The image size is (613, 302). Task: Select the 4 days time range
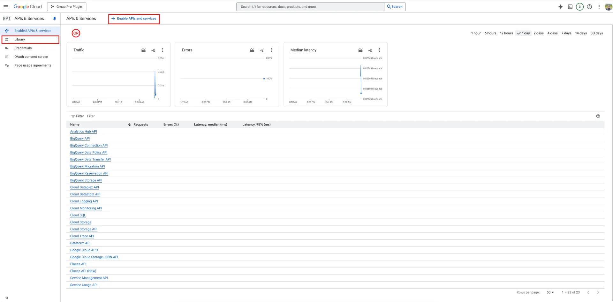[552, 33]
